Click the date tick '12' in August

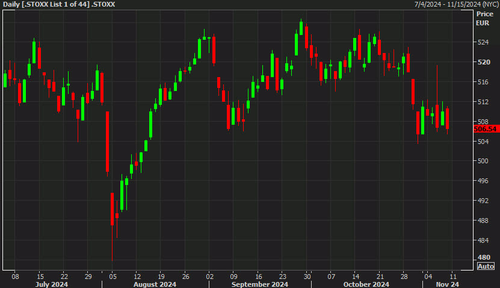tap(137, 277)
